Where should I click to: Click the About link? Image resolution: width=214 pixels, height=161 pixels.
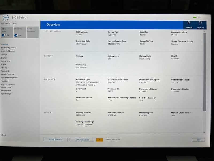coord(3,135)
